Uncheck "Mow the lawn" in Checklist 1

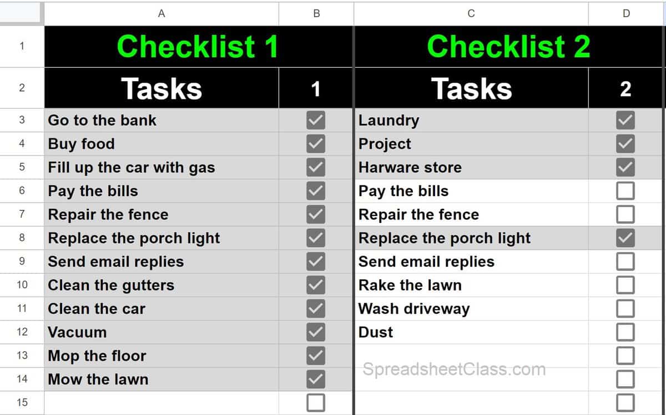(315, 379)
